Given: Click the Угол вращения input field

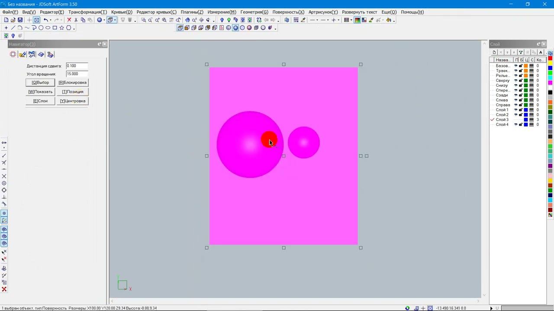Looking at the screenshot, I should 77,74.
